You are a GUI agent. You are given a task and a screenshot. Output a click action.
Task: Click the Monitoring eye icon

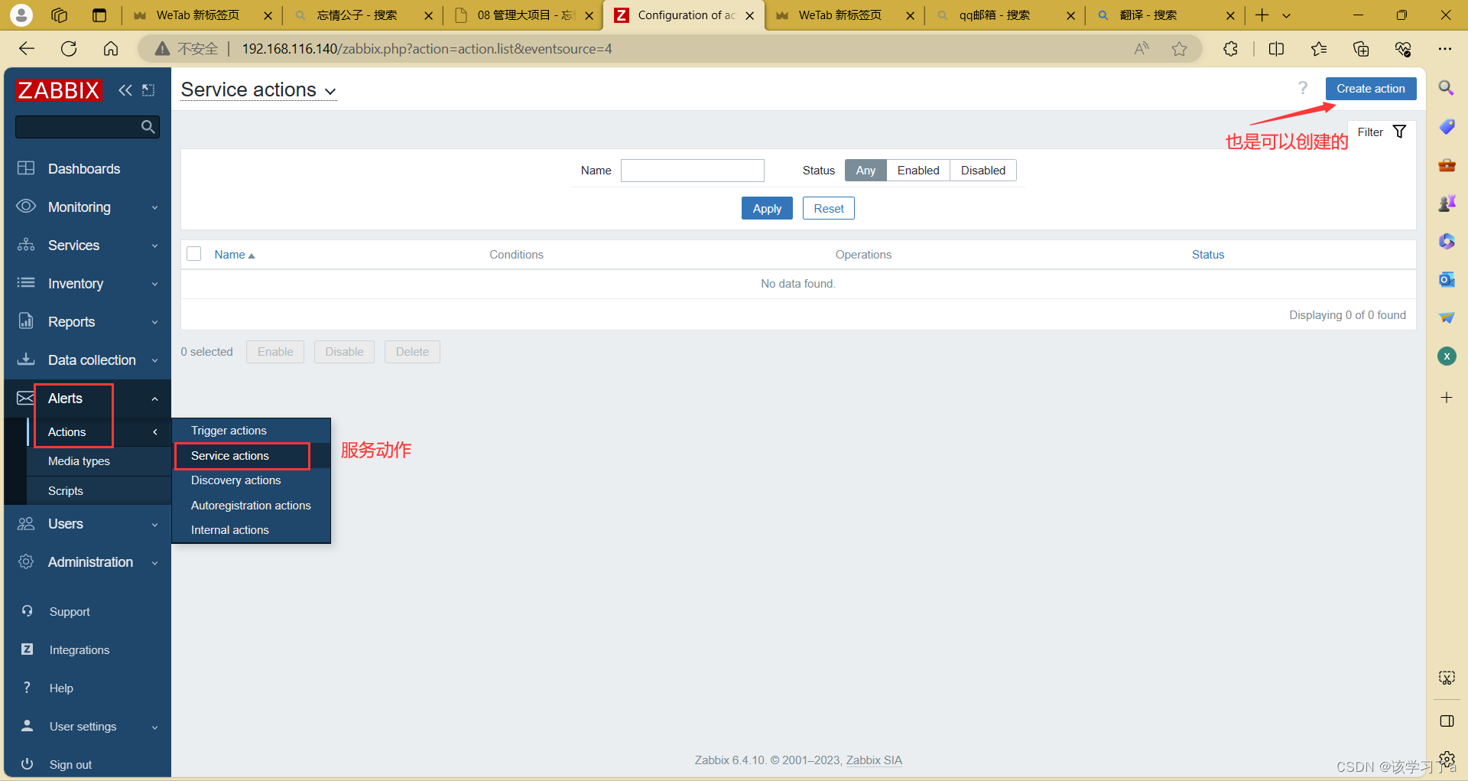coord(26,207)
